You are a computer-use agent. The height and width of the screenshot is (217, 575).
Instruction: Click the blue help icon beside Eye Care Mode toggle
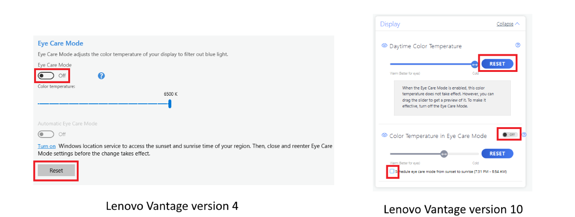[x=101, y=75]
